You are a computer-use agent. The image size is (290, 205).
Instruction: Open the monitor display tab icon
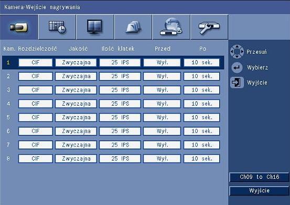[95, 27]
